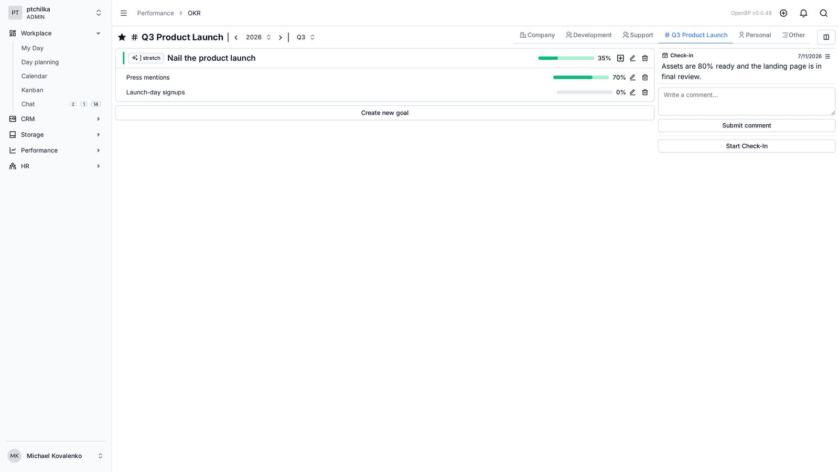Delete the Nail the product launch goal

[645, 58]
